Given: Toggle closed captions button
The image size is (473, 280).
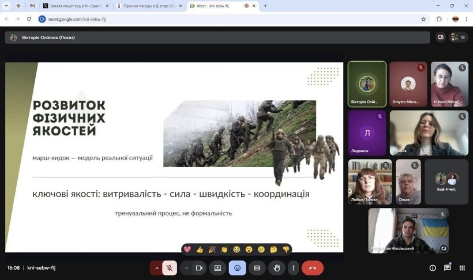Looking at the screenshot, I should (257, 268).
